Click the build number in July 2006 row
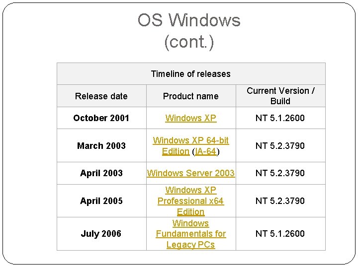Image resolution: width=358 pixels, height=268 pixels. pyautogui.click(x=280, y=234)
